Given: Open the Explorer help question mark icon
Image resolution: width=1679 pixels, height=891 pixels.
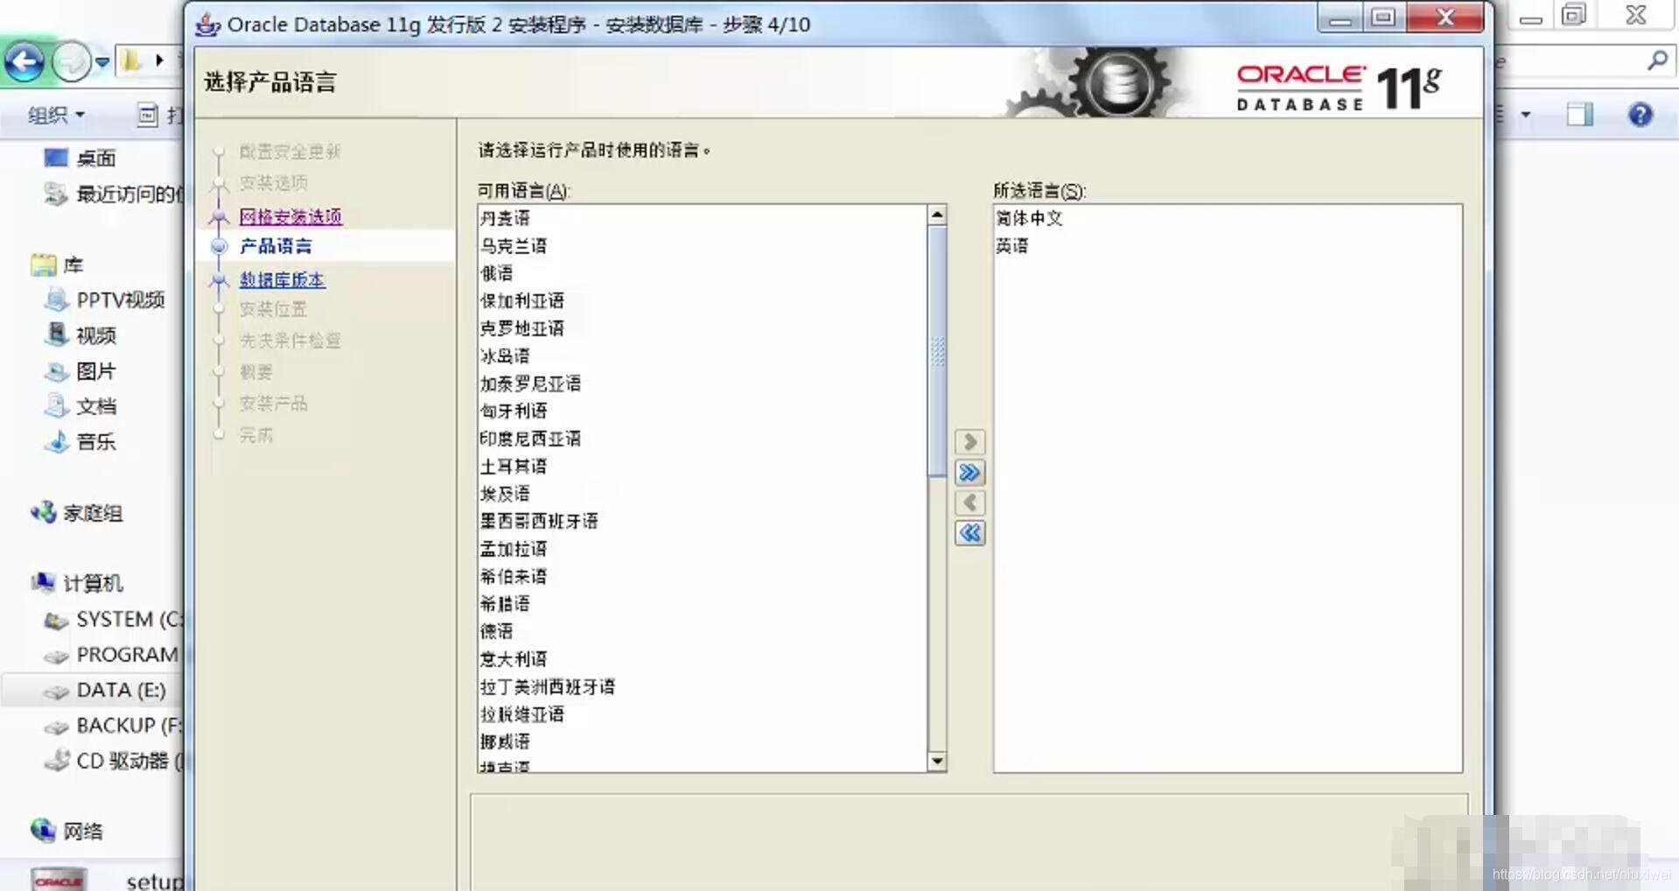Looking at the screenshot, I should tap(1641, 115).
